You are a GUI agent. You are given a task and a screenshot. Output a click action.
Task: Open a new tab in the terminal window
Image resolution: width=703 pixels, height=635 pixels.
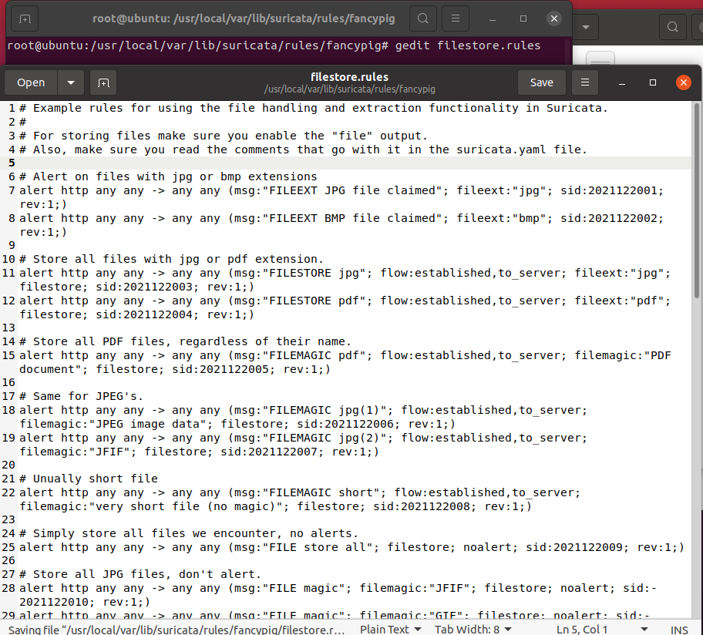click(25, 18)
